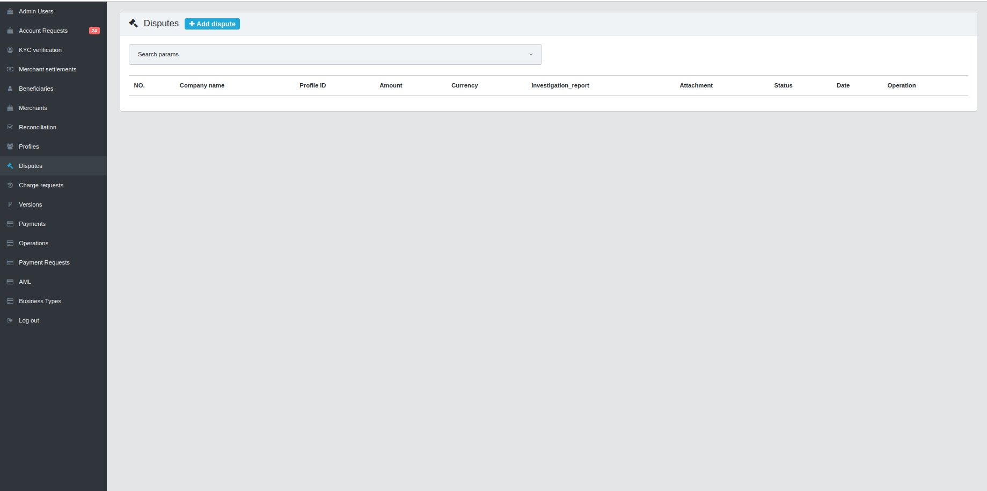The height and width of the screenshot is (491, 987).
Task: Click the gavel icon beside Disputes heading
Action: [x=134, y=23]
